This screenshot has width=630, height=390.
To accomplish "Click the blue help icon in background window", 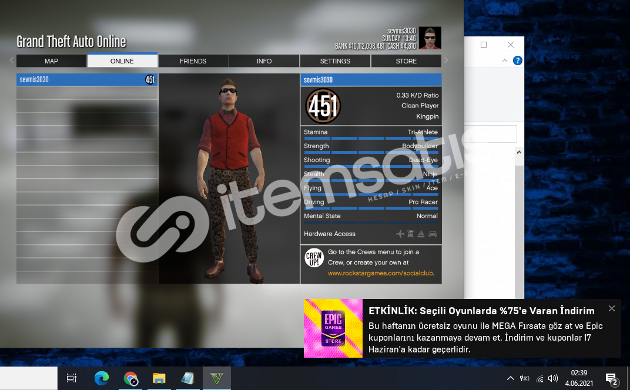I will coord(518,60).
